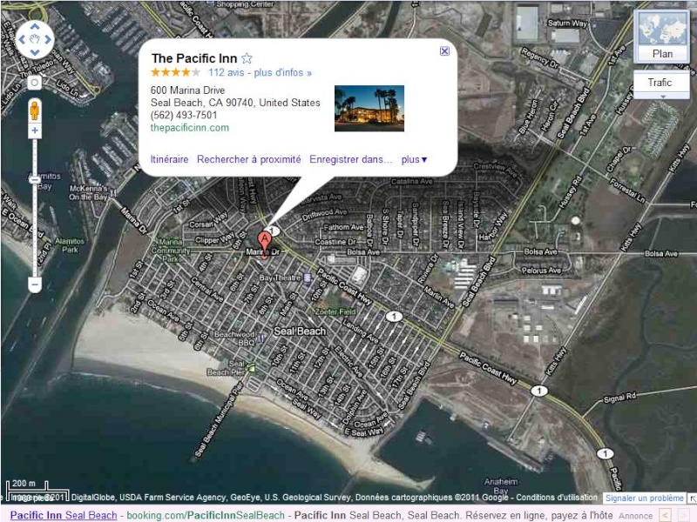This screenshot has width=697, height=522.
Task: Open the thepacificinn.com website link
Action: pos(190,128)
